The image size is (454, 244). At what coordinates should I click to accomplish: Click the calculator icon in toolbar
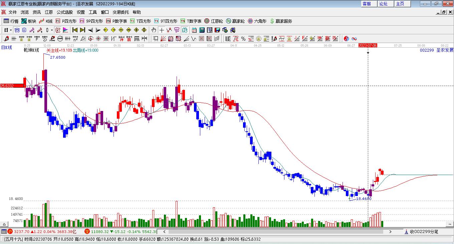202,30
